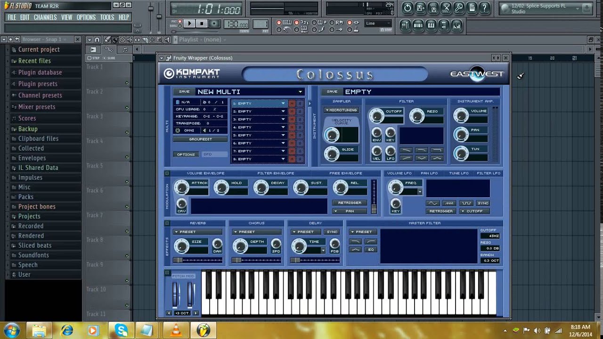
Task: Open the Step sequencer view icon
Action: coord(418,26)
